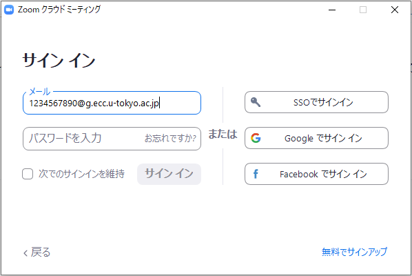
Task: Click into the パスワードを入力 field
Action: coord(84,139)
